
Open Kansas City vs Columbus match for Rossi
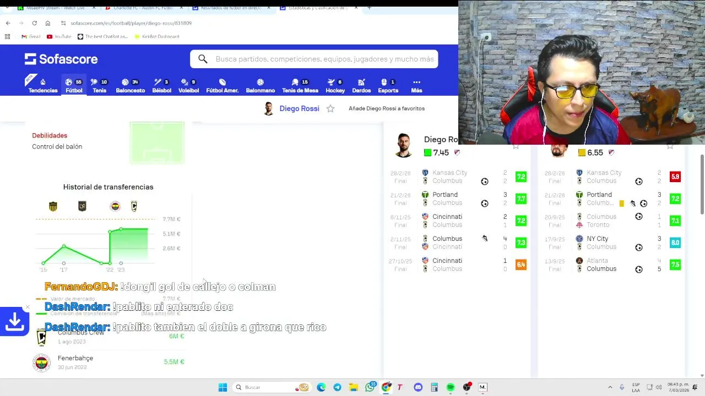457,177
